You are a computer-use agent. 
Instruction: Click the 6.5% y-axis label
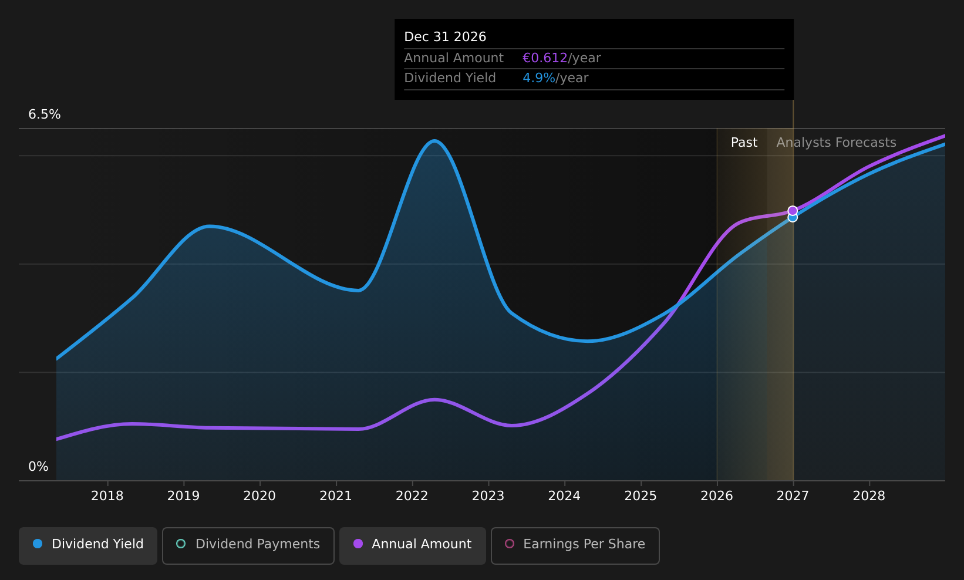pos(45,114)
